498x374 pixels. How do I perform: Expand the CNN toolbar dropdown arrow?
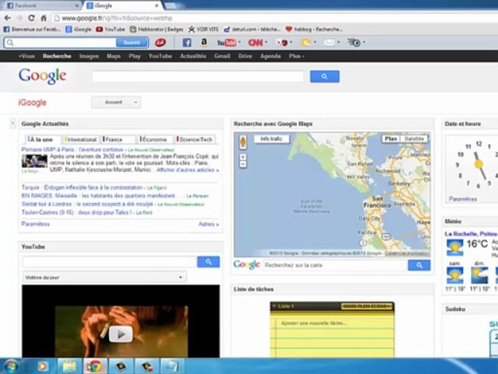(266, 42)
